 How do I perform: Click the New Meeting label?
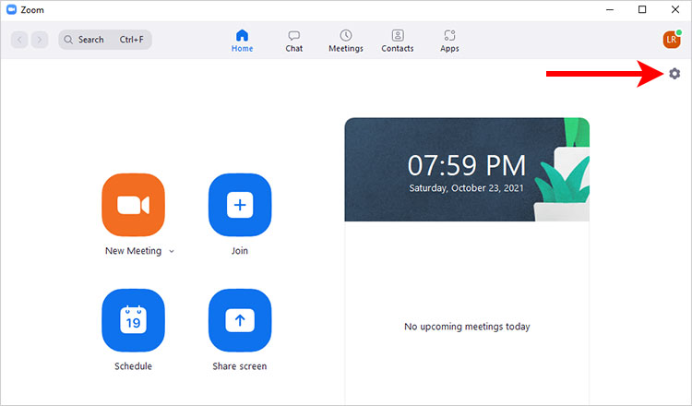pos(133,251)
